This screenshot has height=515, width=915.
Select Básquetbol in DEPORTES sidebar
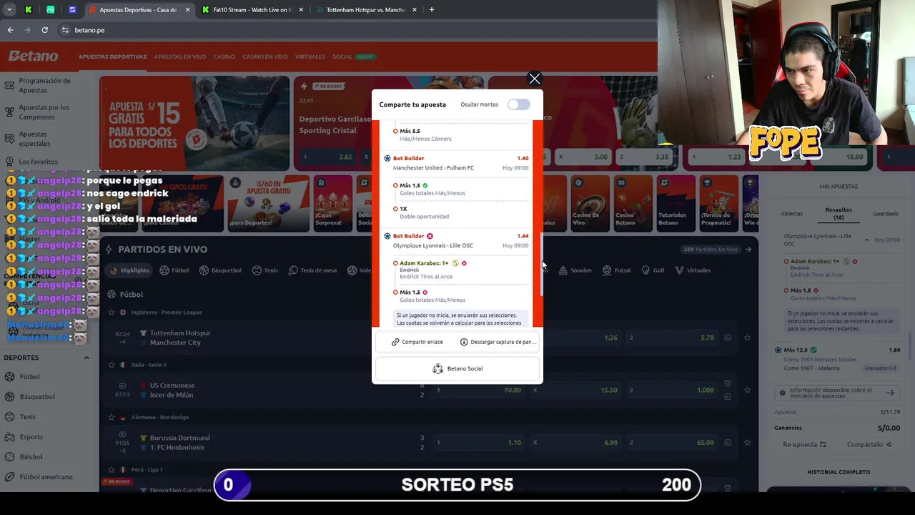tap(37, 396)
